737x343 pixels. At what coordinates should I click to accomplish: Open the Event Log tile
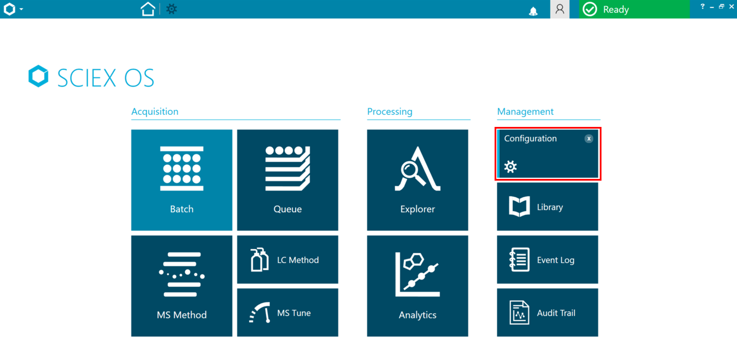548,260
